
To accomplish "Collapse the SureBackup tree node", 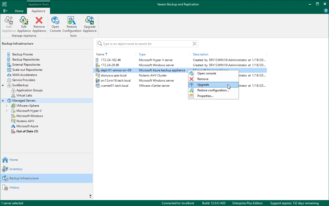I will [x=3, y=85].
